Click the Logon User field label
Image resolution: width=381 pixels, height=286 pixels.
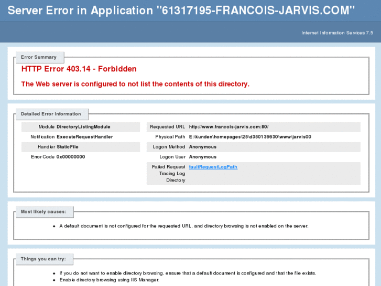point(172,157)
